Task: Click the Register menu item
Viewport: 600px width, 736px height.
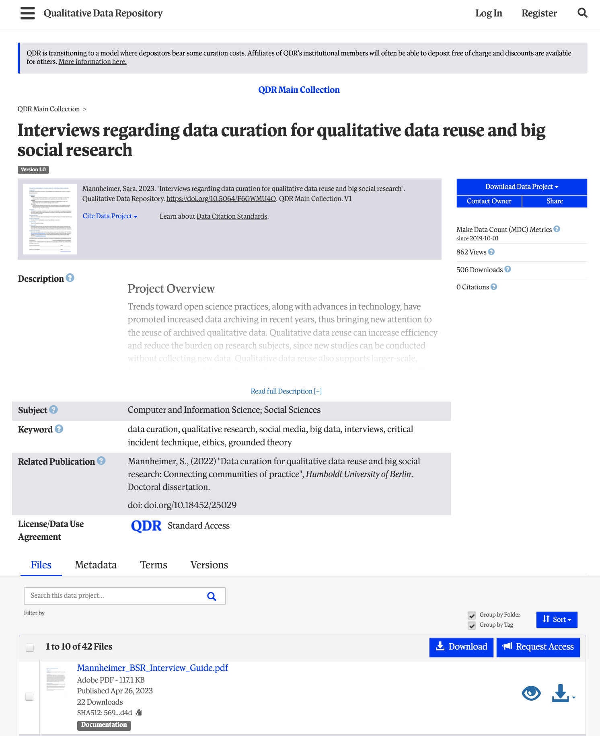Action: (539, 13)
